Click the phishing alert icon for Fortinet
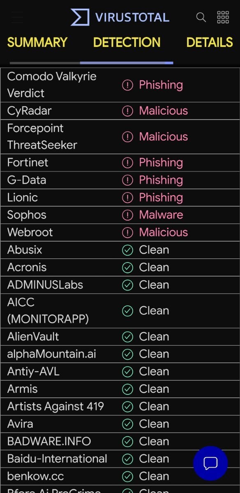The width and height of the screenshot is (240, 493). (128, 163)
